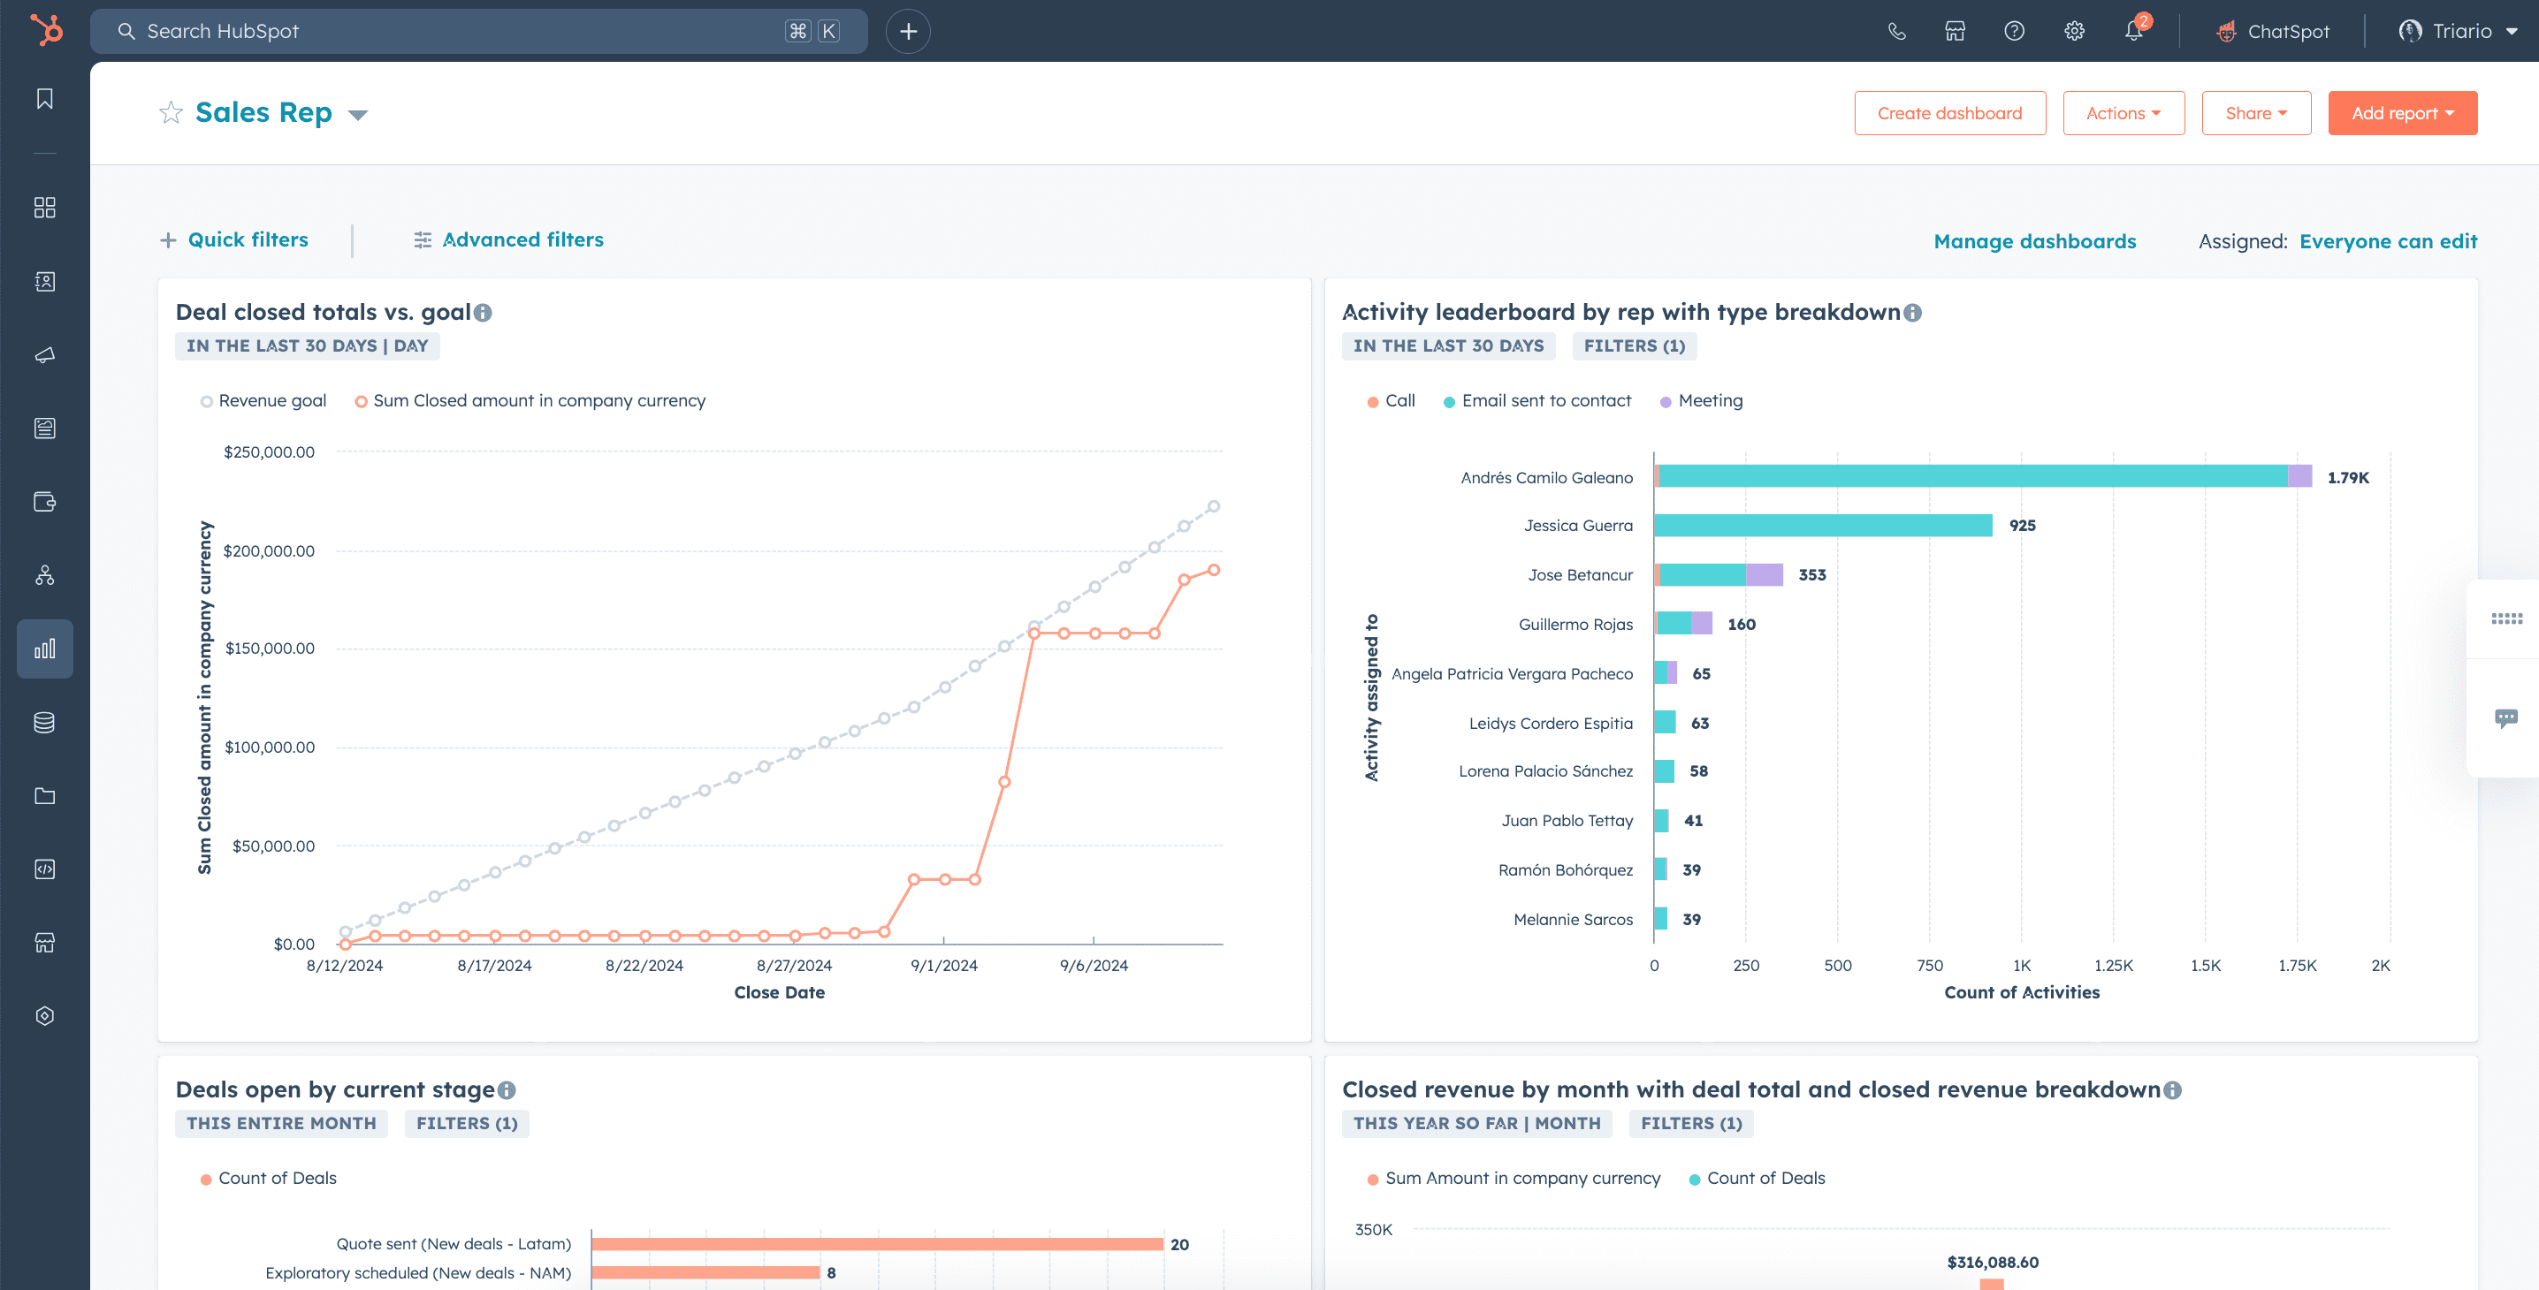The width and height of the screenshot is (2539, 1290).
Task: Click the Search HubSpot field
Action: tap(479, 32)
